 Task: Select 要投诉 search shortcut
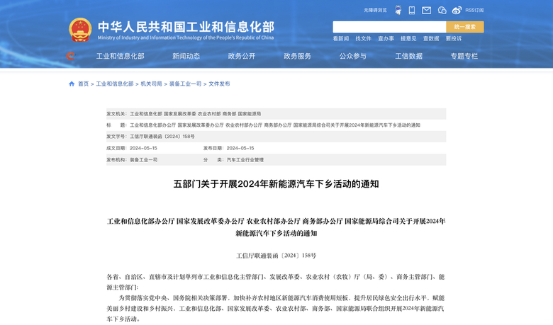point(454,38)
